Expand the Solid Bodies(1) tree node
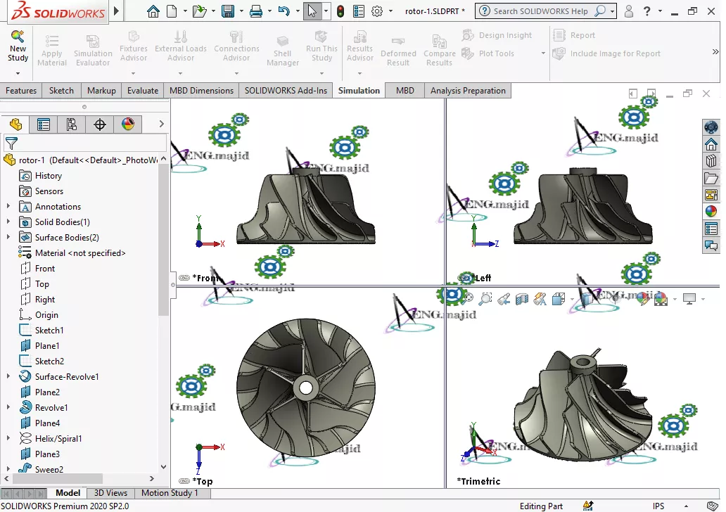This screenshot has height=512, width=726. click(8, 222)
